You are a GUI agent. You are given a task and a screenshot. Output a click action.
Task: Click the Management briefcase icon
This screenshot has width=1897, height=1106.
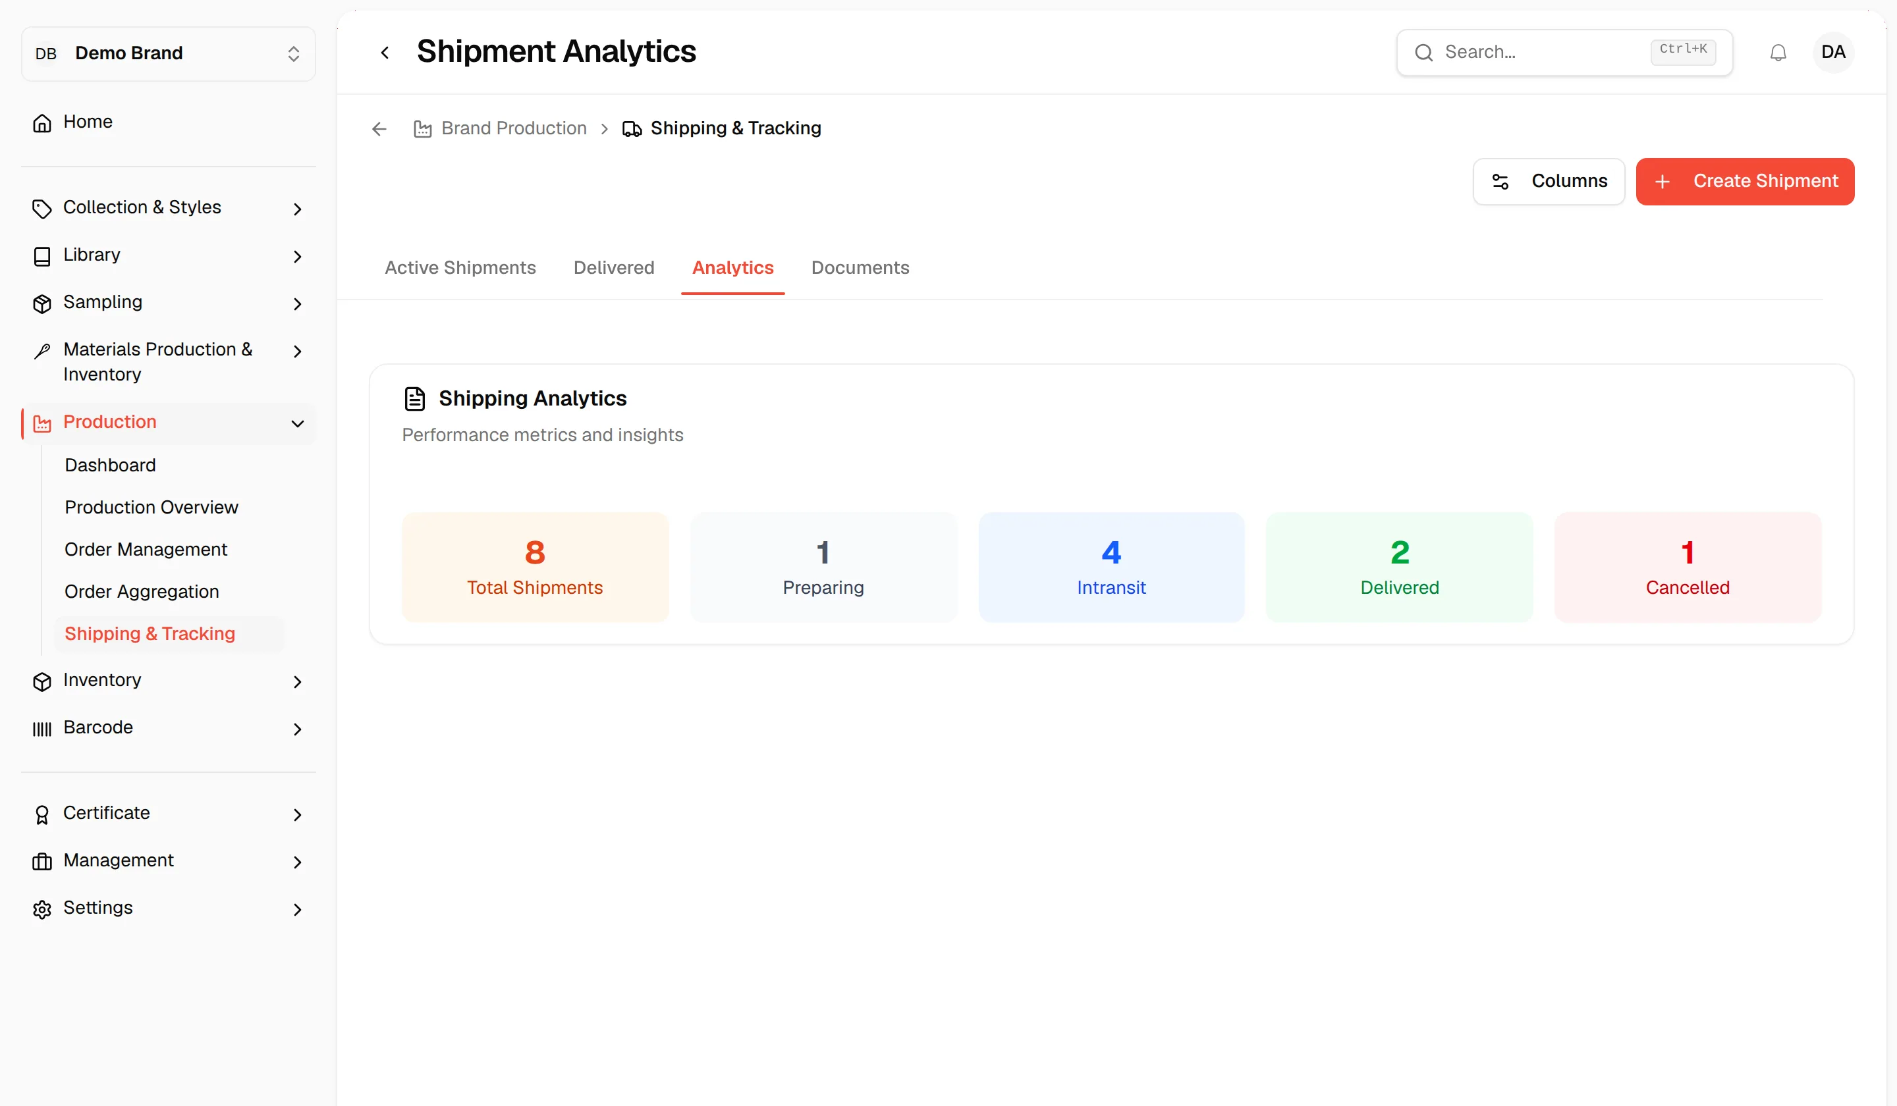(x=42, y=862)
